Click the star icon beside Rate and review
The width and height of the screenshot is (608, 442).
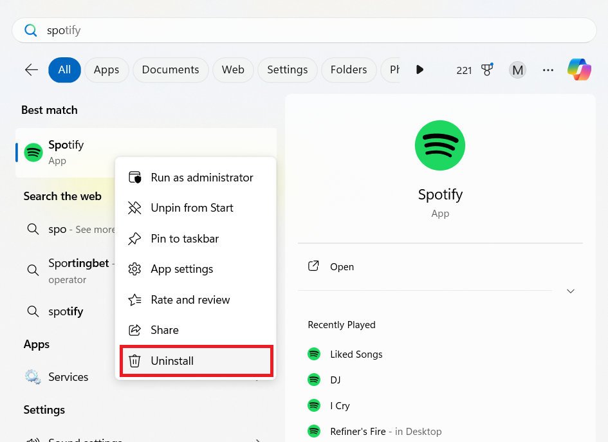coord(134,299)
